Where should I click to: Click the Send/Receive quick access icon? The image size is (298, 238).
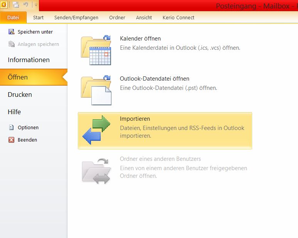coord(16,5)
